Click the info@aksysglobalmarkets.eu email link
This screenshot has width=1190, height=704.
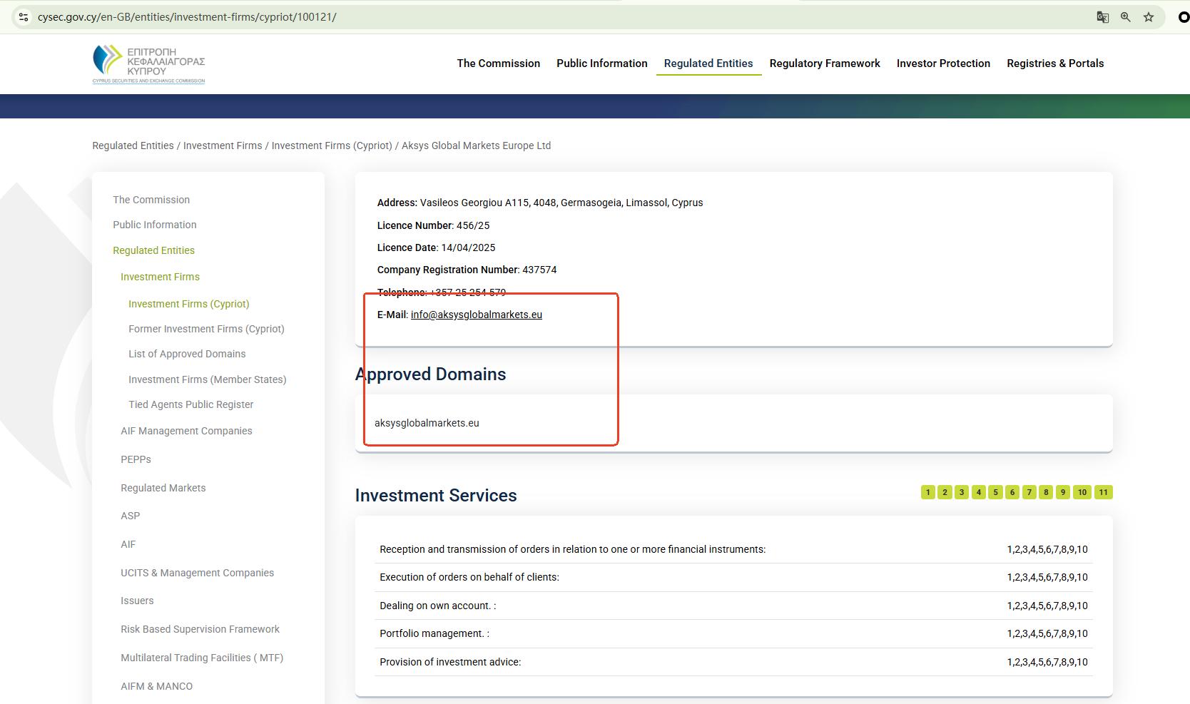pos(476,315)
